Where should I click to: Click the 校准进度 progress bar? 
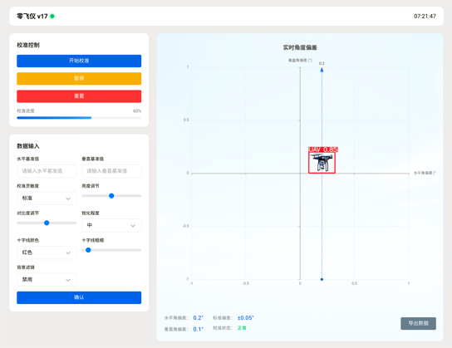coord(79,118)
